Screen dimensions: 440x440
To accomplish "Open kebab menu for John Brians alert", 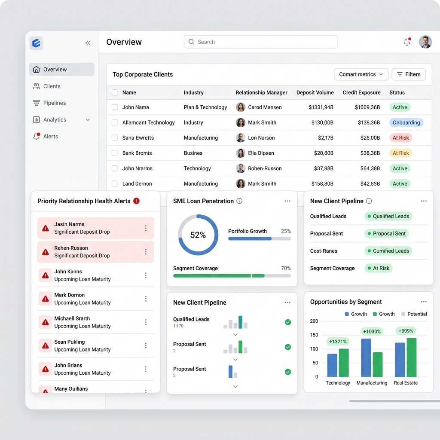I will point(146,369).
